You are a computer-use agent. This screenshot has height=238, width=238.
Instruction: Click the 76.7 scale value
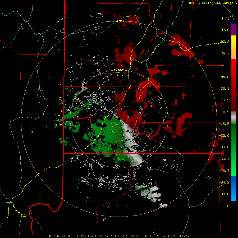point(225,53)
